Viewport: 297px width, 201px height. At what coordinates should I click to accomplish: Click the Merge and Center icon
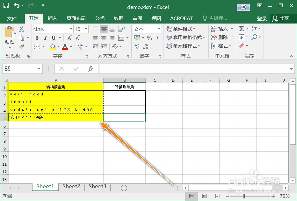click(x=121, y=38)
